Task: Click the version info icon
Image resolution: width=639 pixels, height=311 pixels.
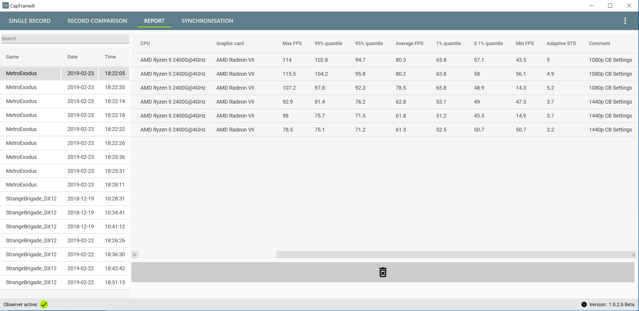Action: point(584,304)
